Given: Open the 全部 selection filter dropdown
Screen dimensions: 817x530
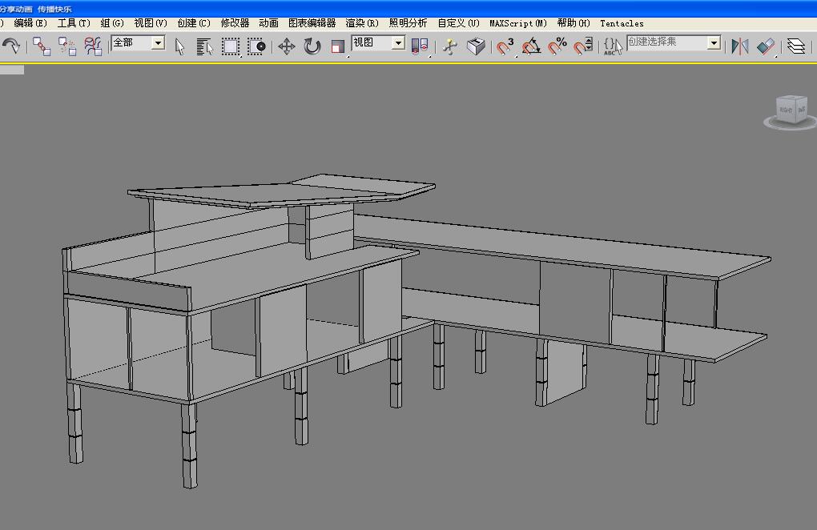Looking at the screenshot, I should point(157,43).
